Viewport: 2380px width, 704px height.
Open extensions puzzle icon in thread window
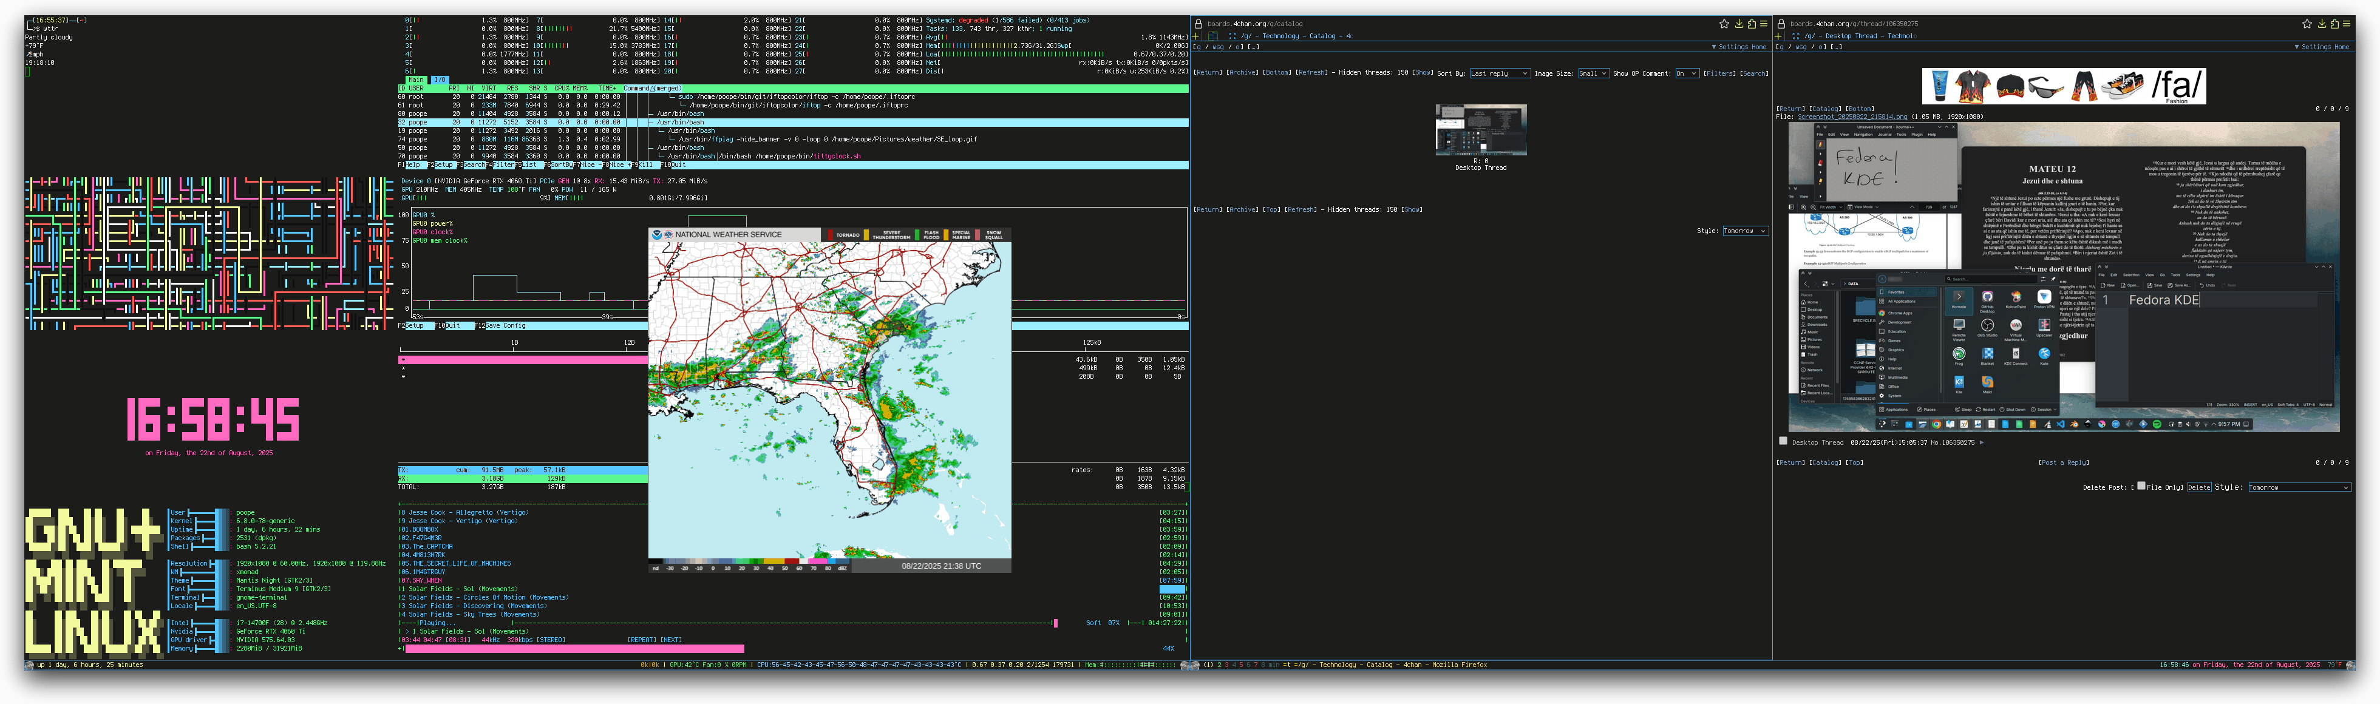click(x=2334, y=24)
